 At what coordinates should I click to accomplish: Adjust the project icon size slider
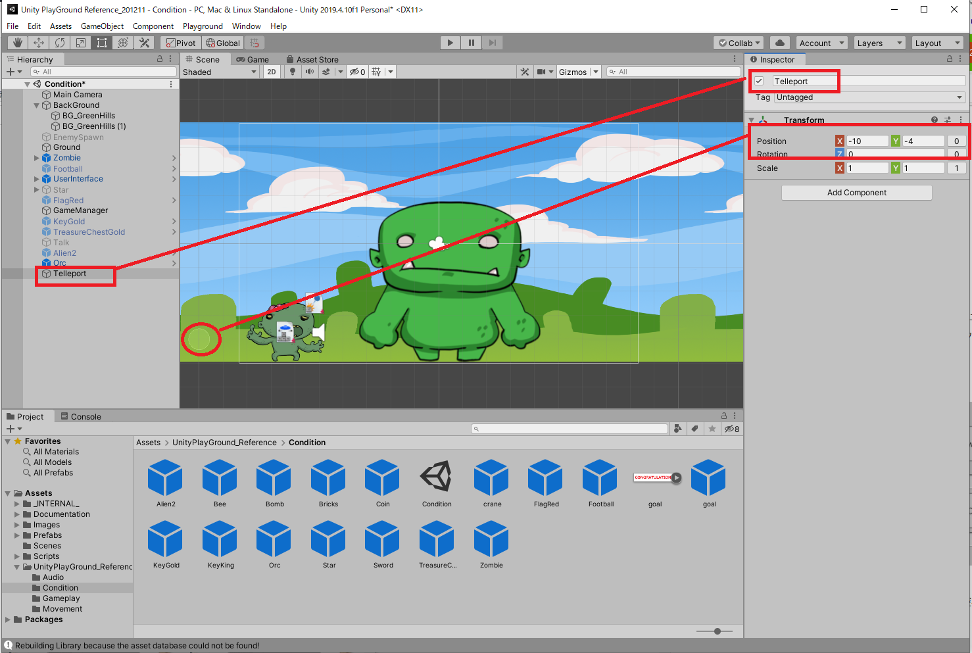click(x=717, y=631)
